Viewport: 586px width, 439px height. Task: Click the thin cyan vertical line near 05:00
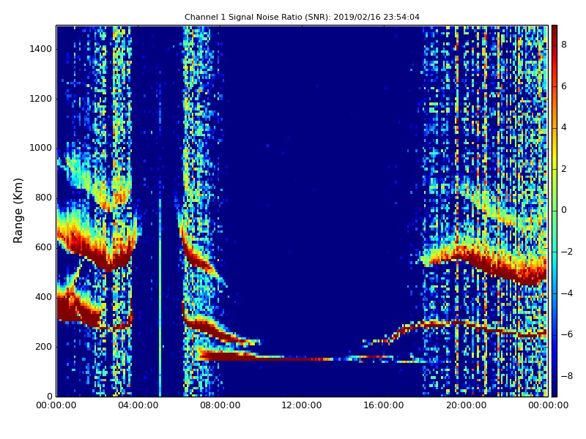point(160,298)
